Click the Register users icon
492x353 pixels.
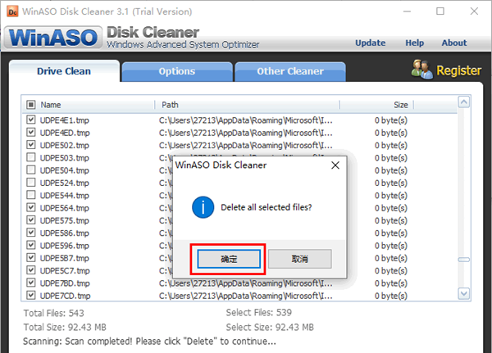[x=421, y=70]
